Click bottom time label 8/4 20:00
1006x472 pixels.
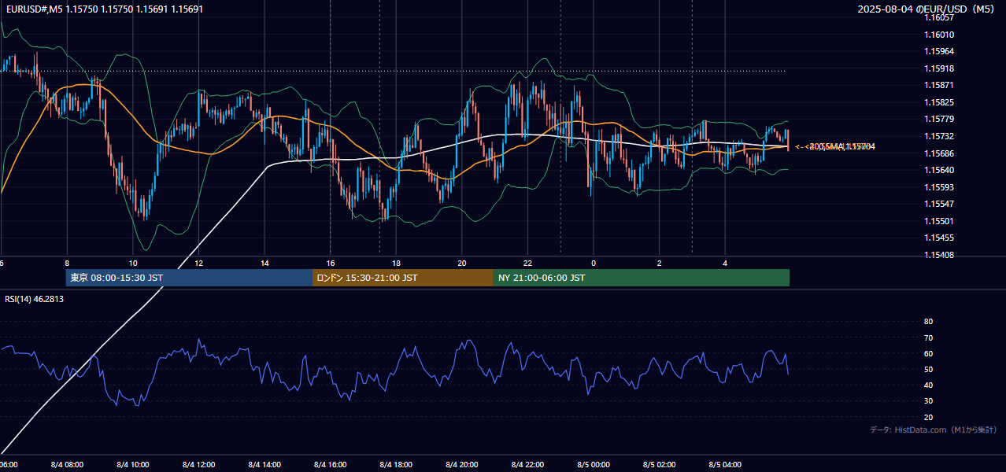(x=462, y=465)
